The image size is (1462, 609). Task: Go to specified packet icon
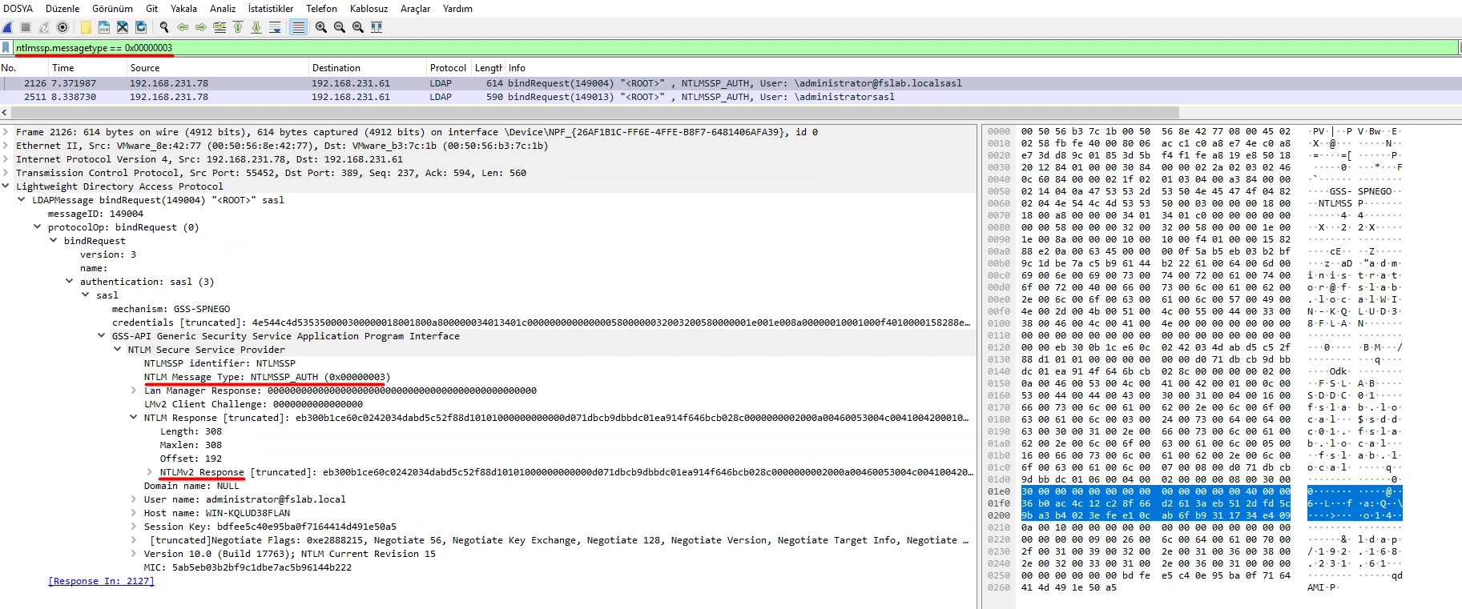pyautogui.click(x=220, y=27)
